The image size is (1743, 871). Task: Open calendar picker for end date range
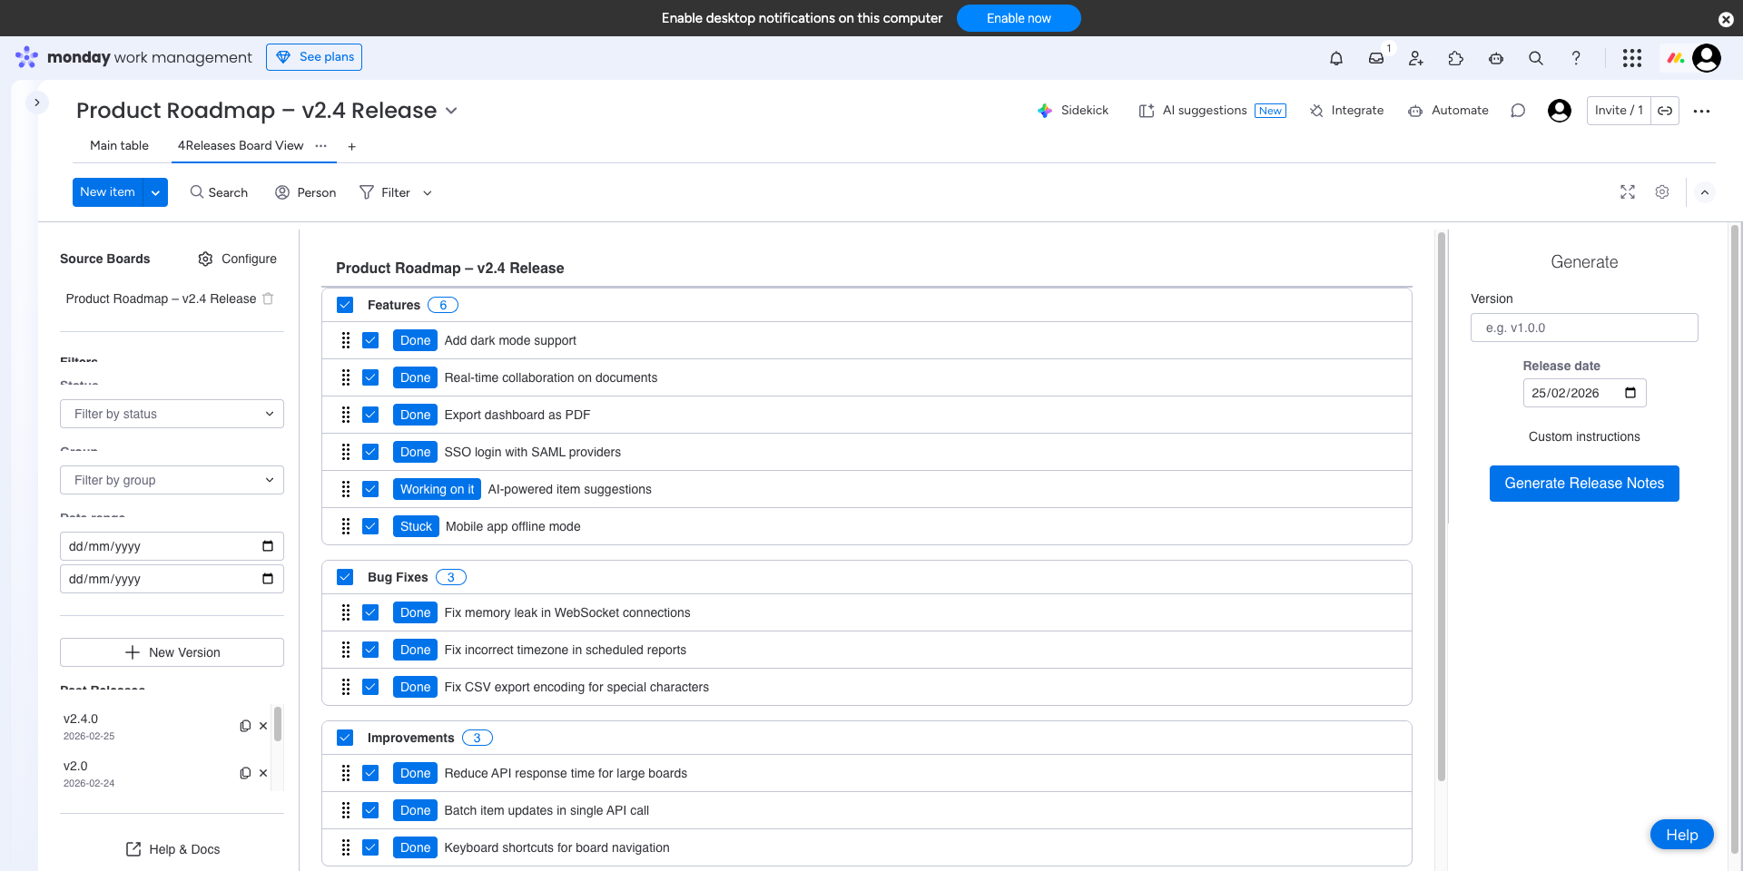[268, 579]
